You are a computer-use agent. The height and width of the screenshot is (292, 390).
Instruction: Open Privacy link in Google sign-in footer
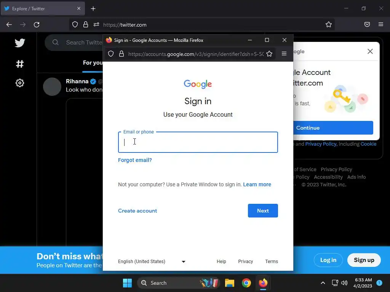point(245,262)
